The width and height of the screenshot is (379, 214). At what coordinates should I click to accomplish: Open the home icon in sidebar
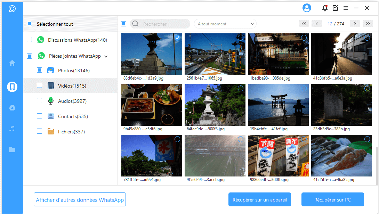(12, 63)
